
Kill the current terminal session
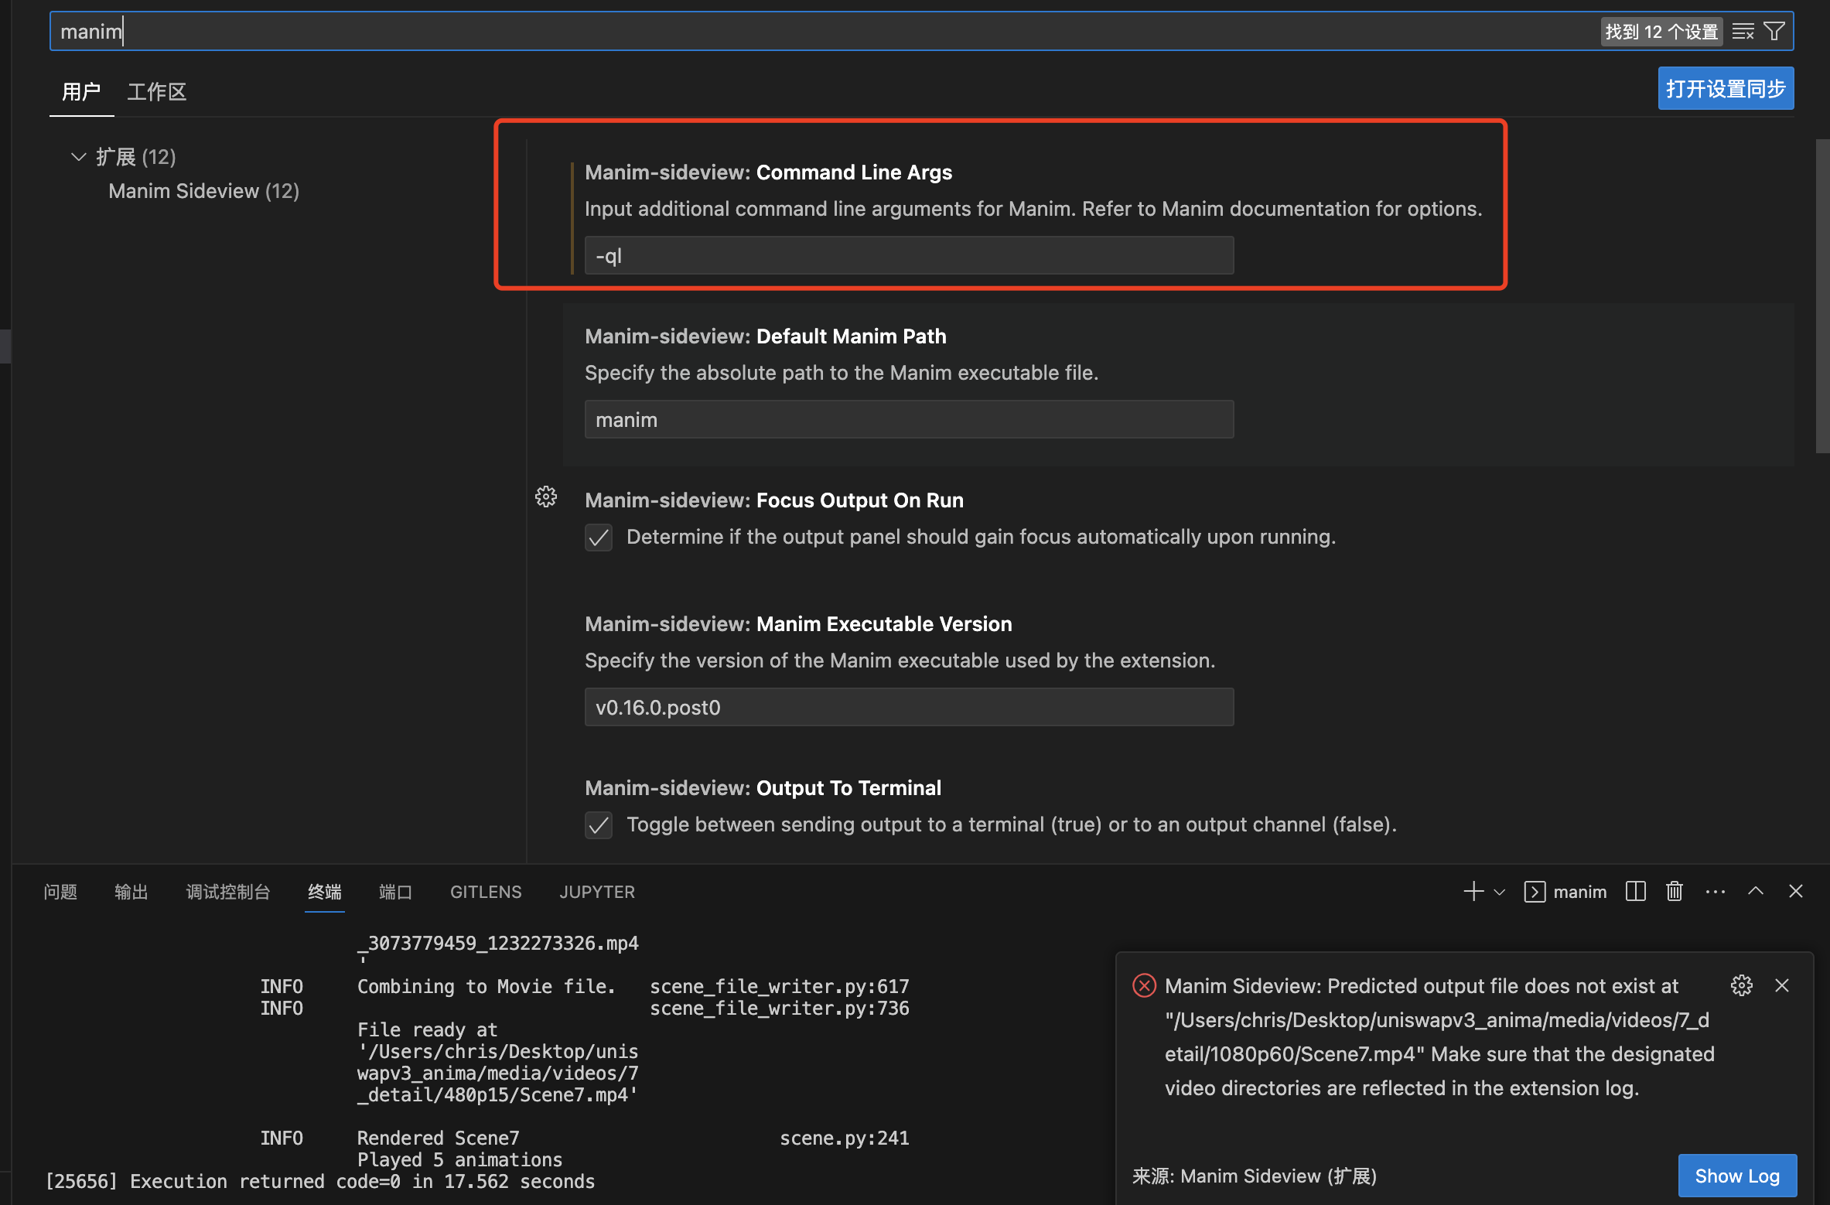tap(1674, 891)
